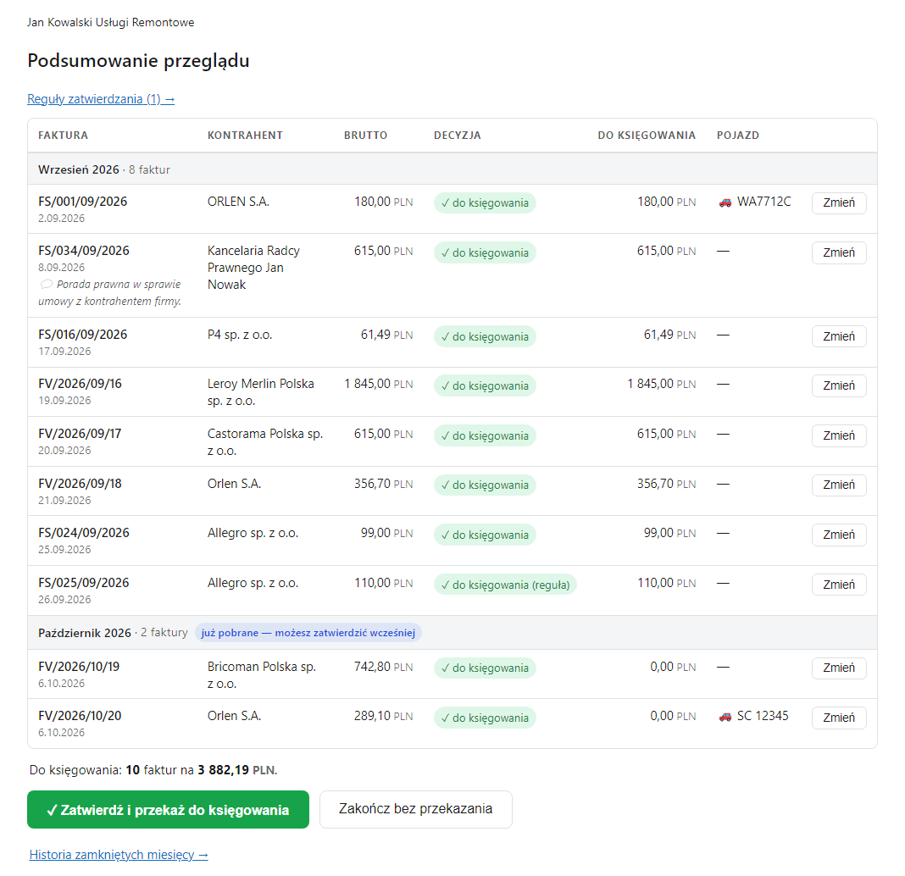Viewport: 905px width, 876px height.
Task: Click the vehicle plate SC 12345
Action: (763, 716)
